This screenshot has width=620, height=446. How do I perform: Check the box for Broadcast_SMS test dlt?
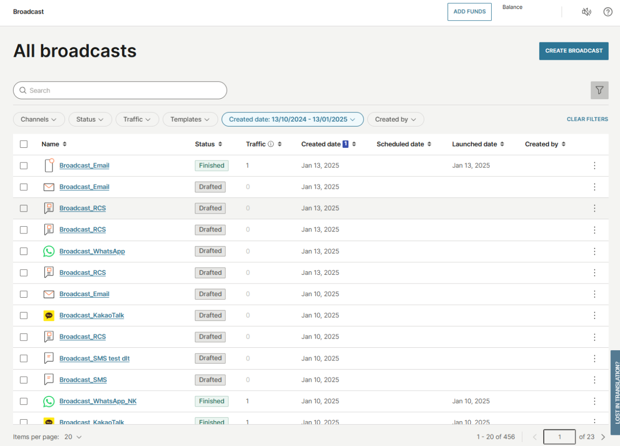click(x=24, y=358)
